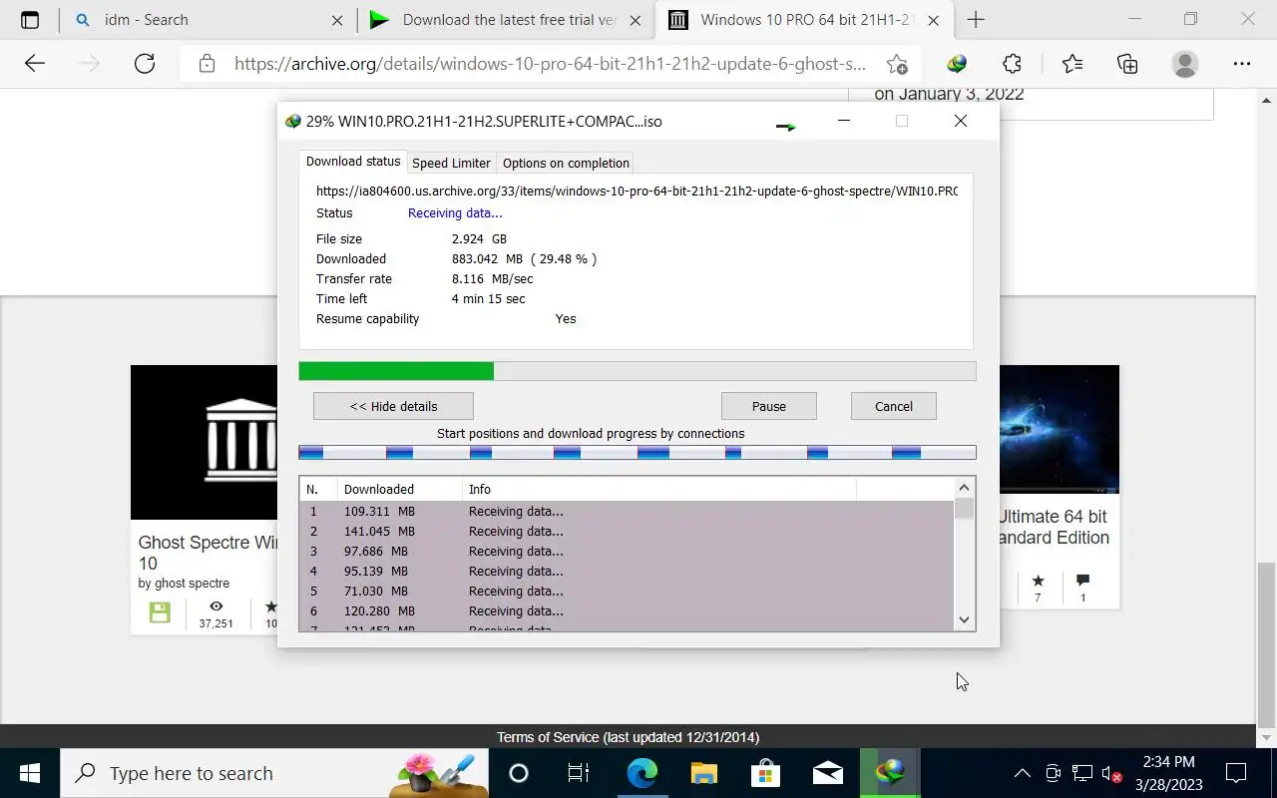The width and height of the screenshot is (1277, 798).
Task: Open the Collections icon
Action: pyautogui.click(x=1127, y=64)
